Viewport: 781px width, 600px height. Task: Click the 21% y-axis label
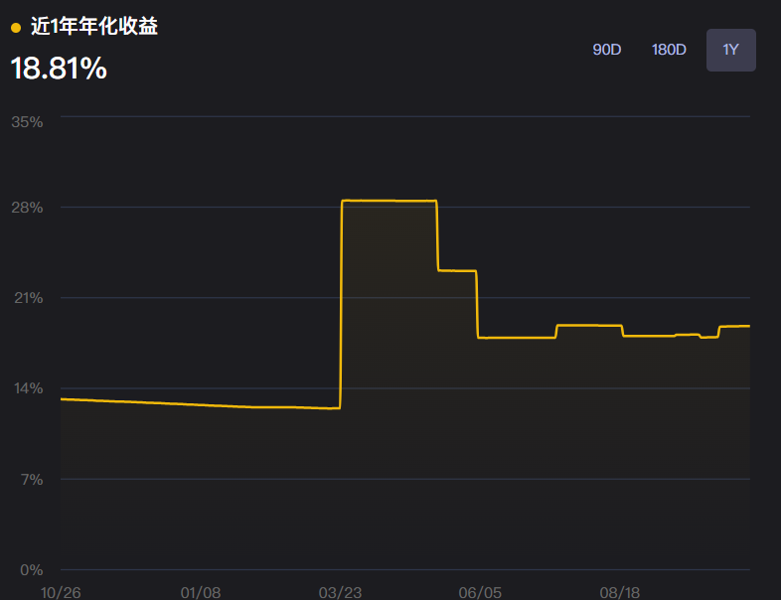pos(27,298)
